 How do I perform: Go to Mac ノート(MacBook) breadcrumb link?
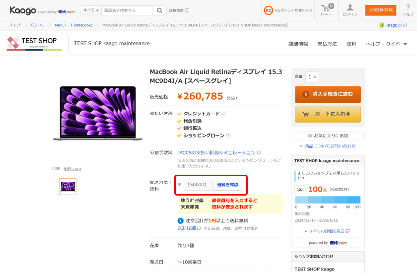[x=73, y=25]
